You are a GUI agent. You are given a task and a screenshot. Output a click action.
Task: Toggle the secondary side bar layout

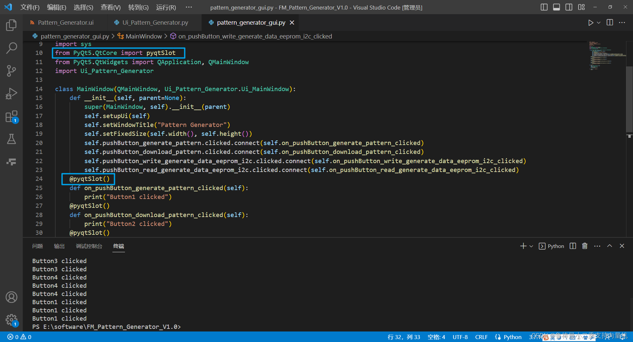[x=569, y=7]
